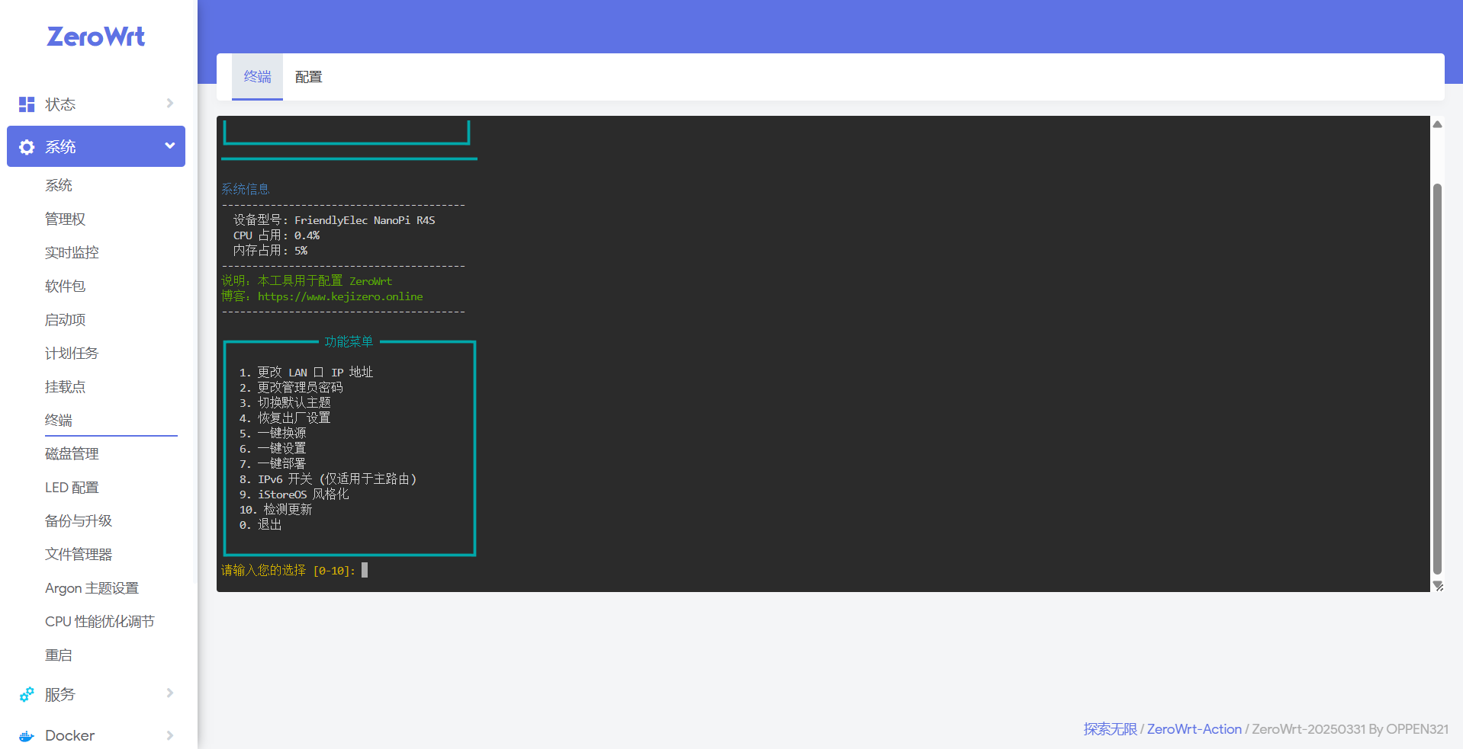Open the 挂载点 page
Image resolution: width=1463 pixels, height=749 pixels.
tap(65, 386)
